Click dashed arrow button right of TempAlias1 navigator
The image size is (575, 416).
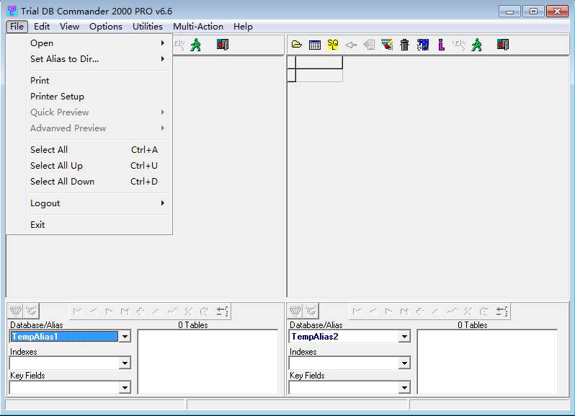222,311
